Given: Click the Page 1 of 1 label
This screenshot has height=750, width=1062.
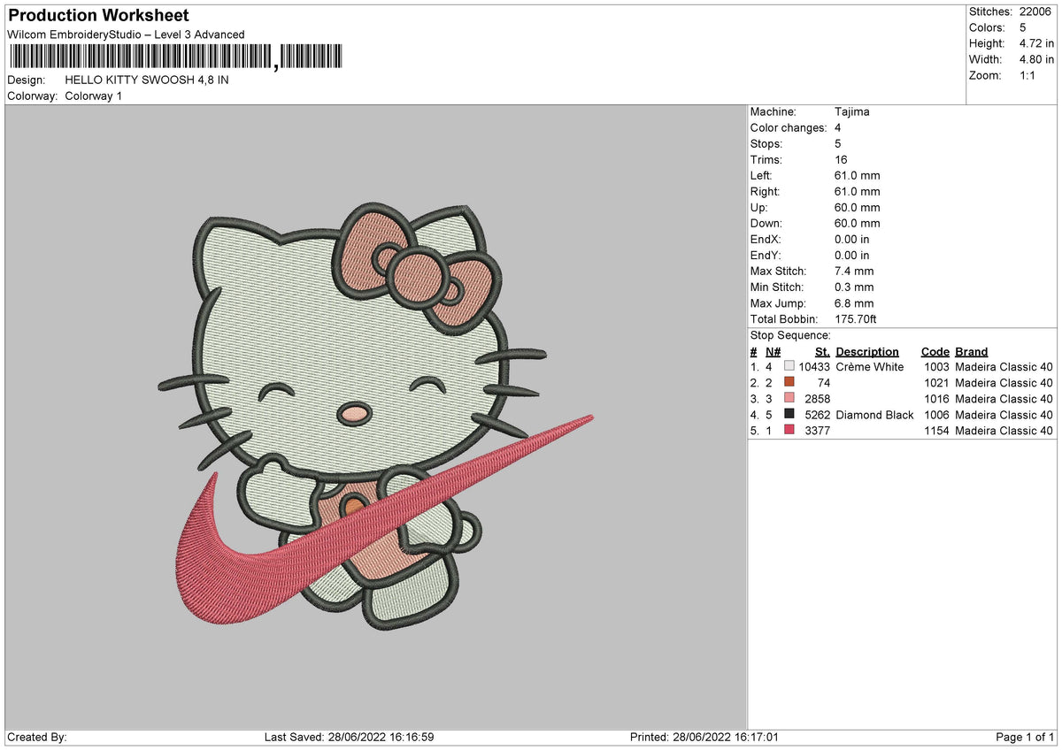Looking at the screenshot, I should pyautogui.click(x=1021, y=735).
